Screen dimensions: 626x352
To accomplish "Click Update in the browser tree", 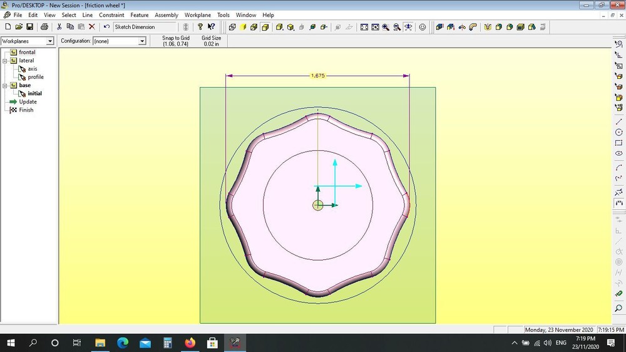I will 28,101.
